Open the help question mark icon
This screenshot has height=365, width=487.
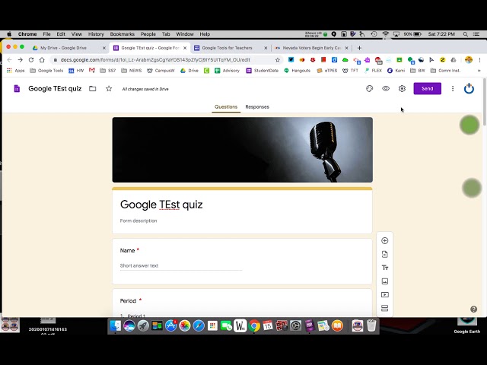(x=473, y=309)
